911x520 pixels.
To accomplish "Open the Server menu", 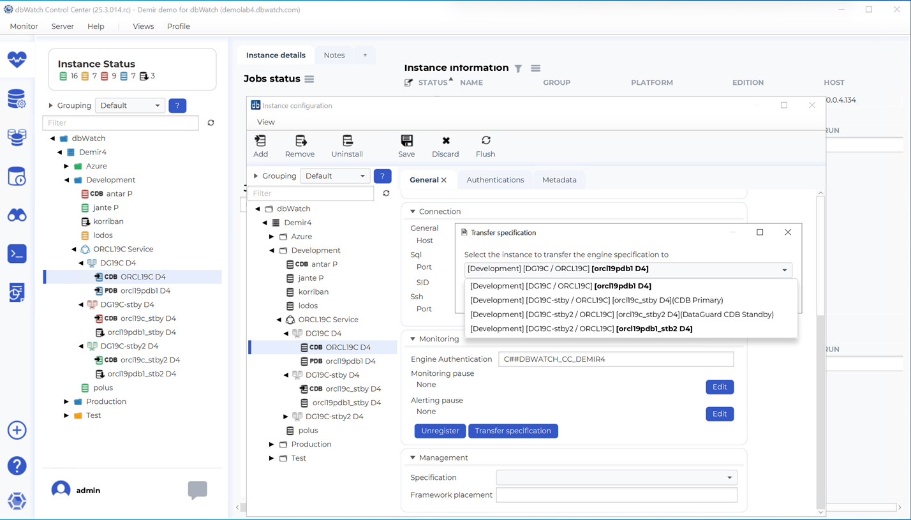I will 63,26.
